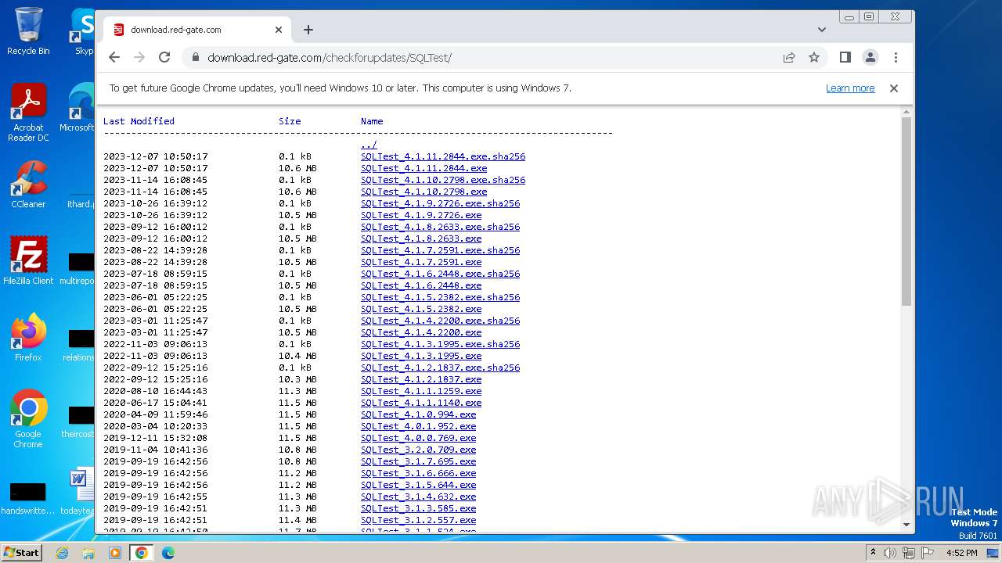Open Chrome's three-dot menu

896,57
